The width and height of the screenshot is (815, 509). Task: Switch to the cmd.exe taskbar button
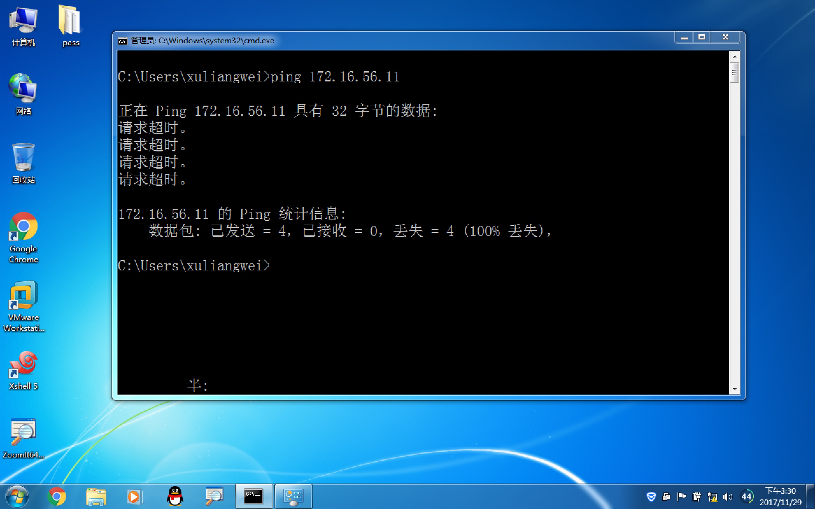pos(254,496)
